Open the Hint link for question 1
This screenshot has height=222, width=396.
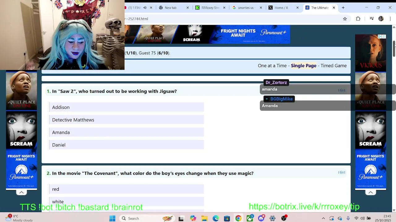342,90
